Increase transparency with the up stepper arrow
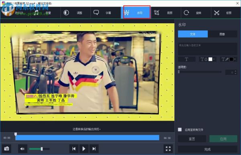The height and width of the screenshot is (155, 241). tap(236, 71)
